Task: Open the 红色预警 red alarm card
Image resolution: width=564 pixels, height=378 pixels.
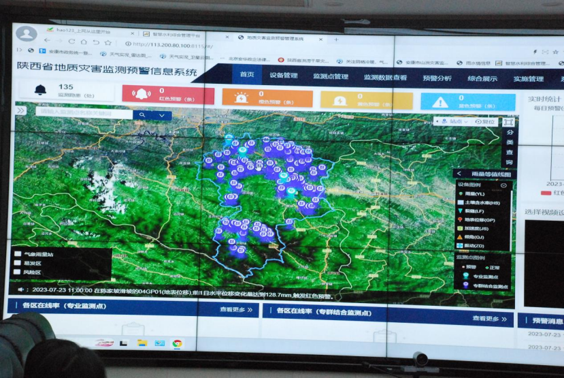Action: [167, 95]
